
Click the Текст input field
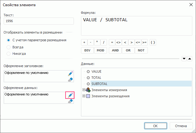[39, 21]
